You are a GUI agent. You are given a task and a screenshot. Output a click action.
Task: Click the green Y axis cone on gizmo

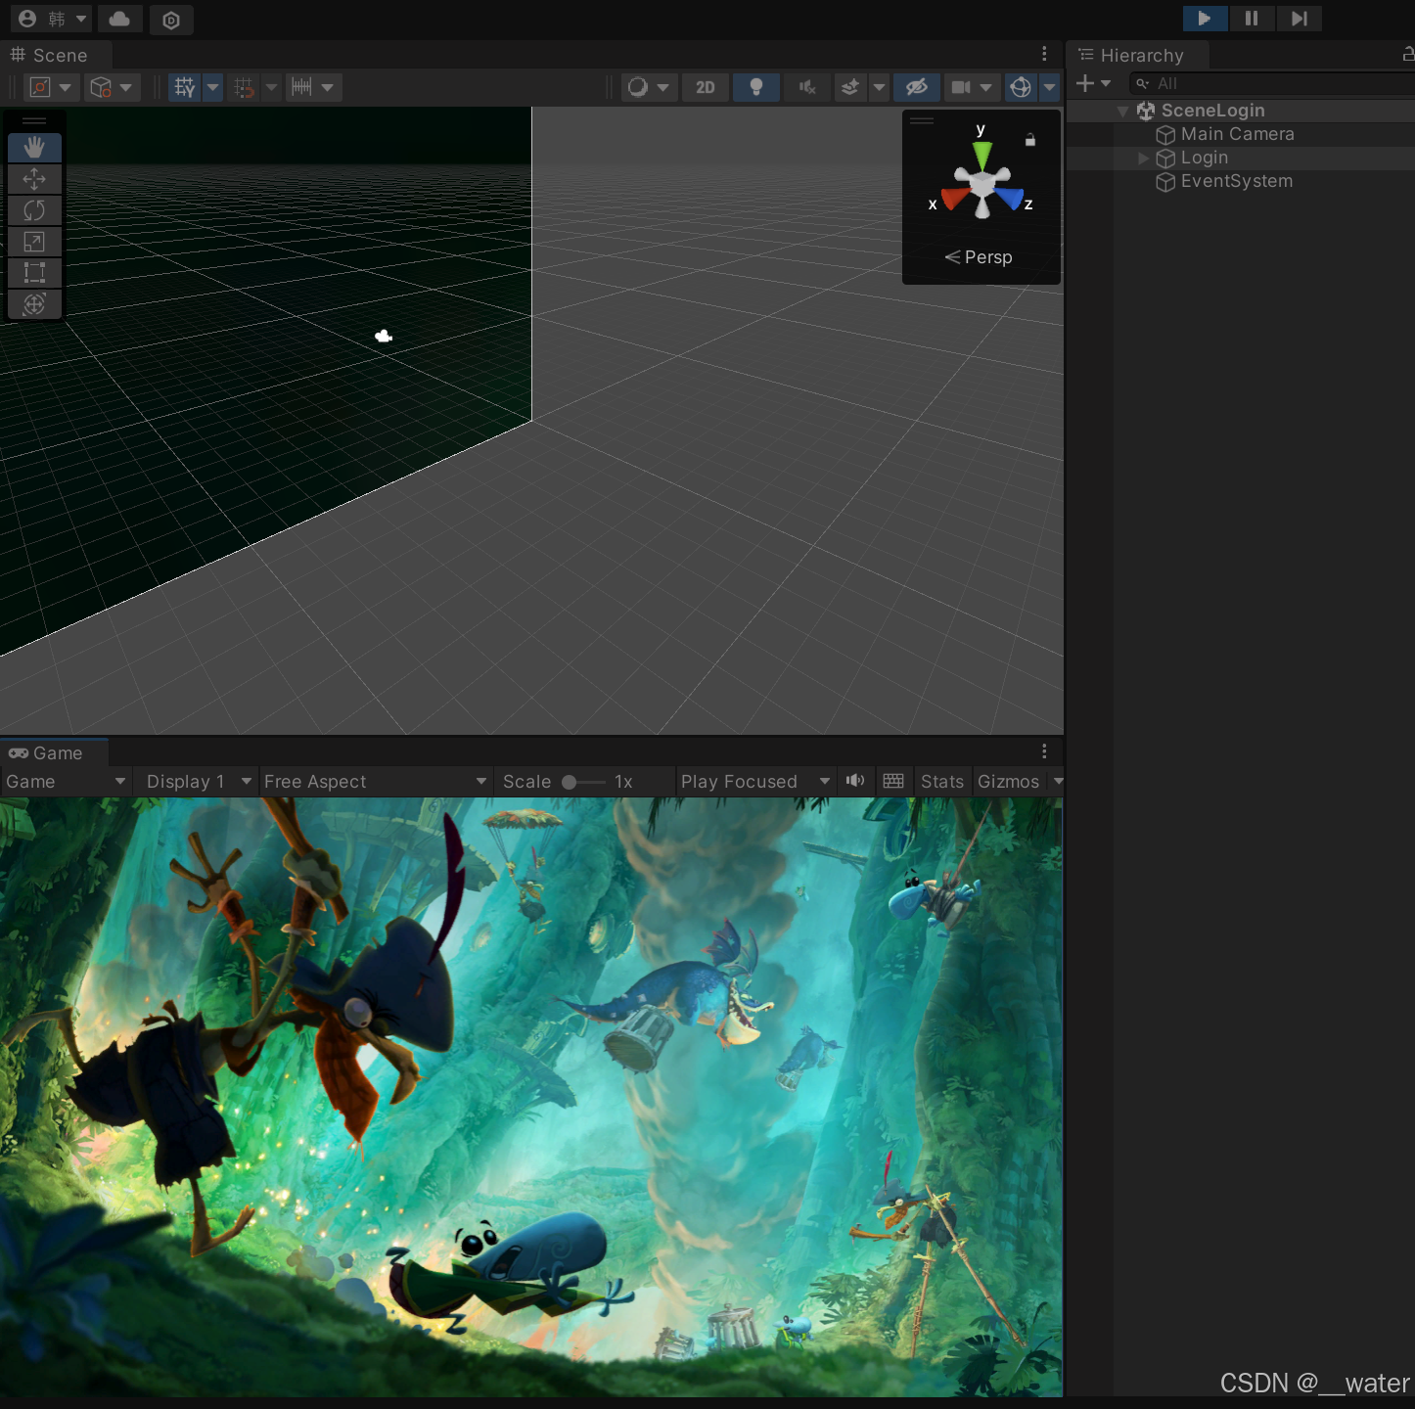pos(981,154)
